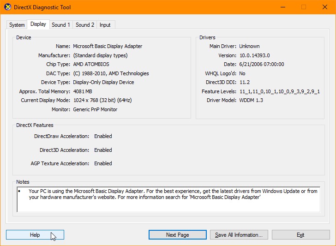The image size is (336, 246).
Task: Click the WHQL Logo'd value 'No'
Action: pos(242,73)
